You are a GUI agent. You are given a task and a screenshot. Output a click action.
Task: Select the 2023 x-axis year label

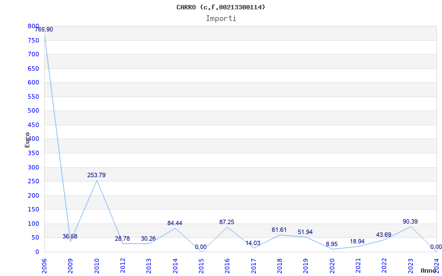(x=411, y=266)
